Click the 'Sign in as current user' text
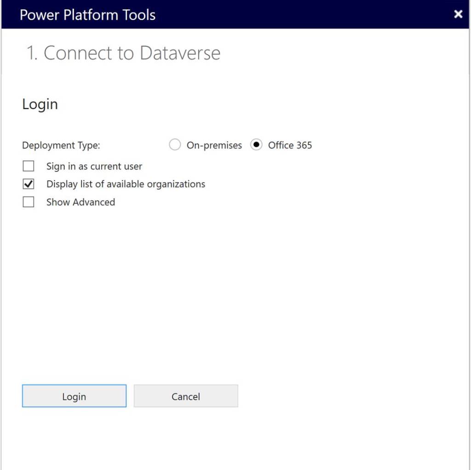The height and width of the screenshot is (470, 471). [x=94, y=166]
